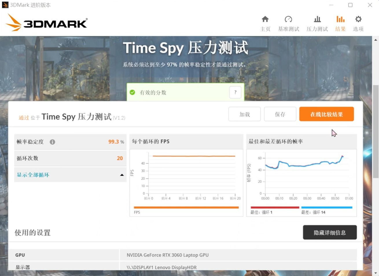Click the (V1.2) version text
The image size is (379, 276).
pos(119,118)
